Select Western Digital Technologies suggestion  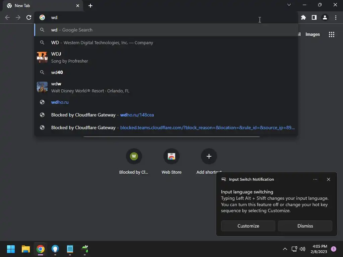point(166,42)
